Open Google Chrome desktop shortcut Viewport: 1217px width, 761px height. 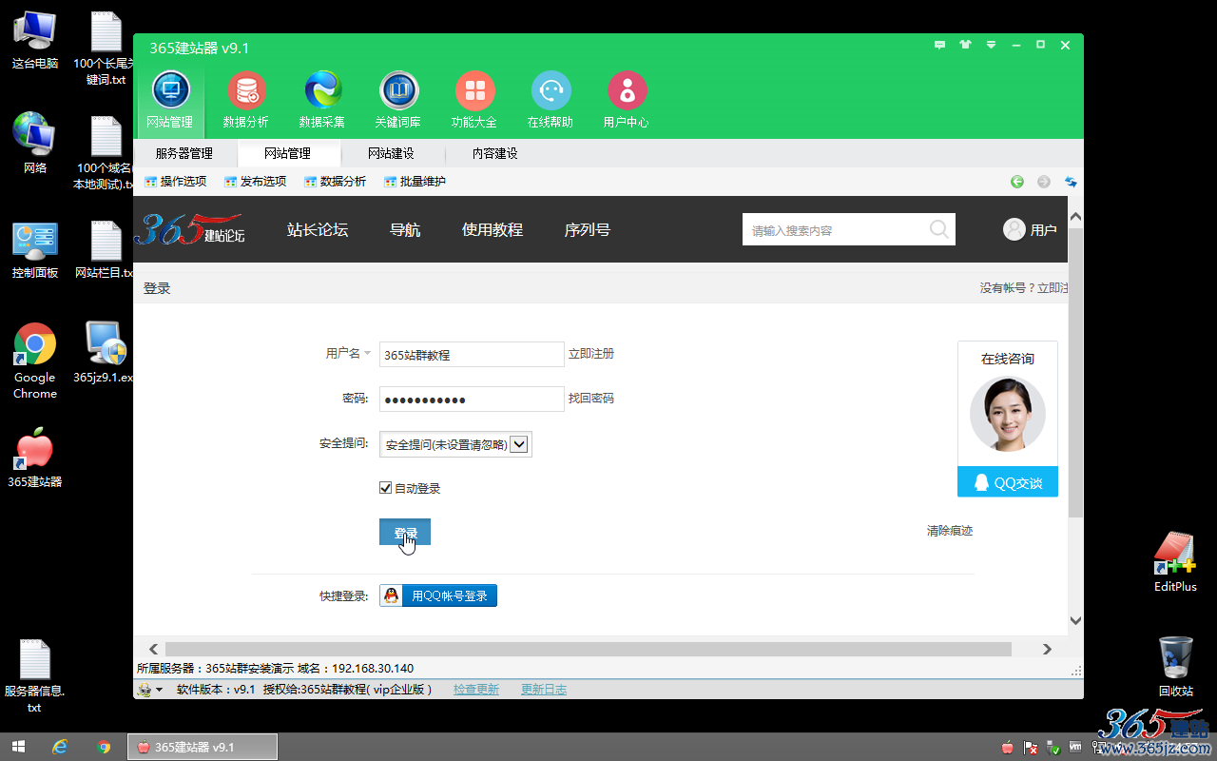pyautogui.click(x=35, y=361)
